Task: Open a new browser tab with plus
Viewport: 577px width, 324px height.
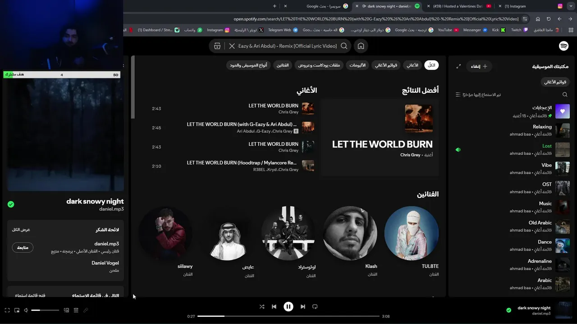Action: coord(275,6)
